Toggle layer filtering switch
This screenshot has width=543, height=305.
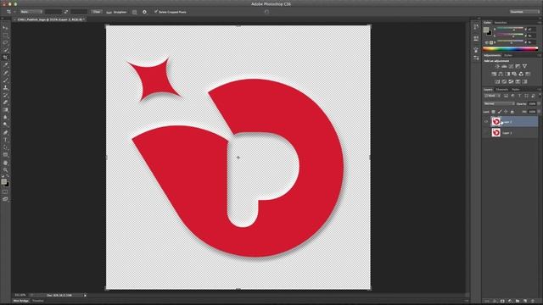540,95
